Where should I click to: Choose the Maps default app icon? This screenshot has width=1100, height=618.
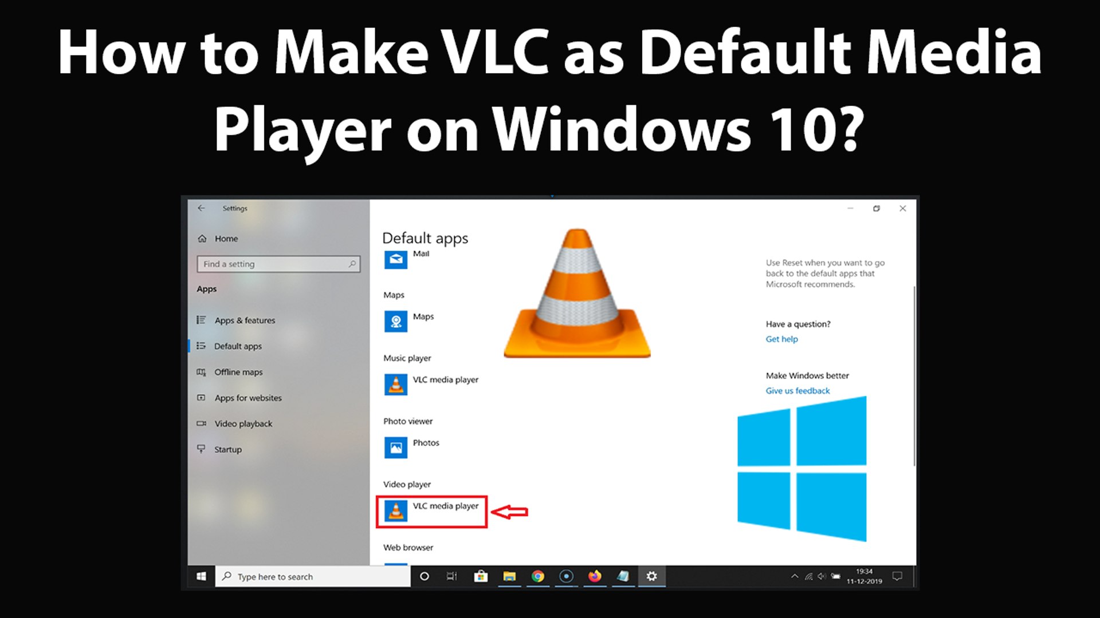click(396, 322)
